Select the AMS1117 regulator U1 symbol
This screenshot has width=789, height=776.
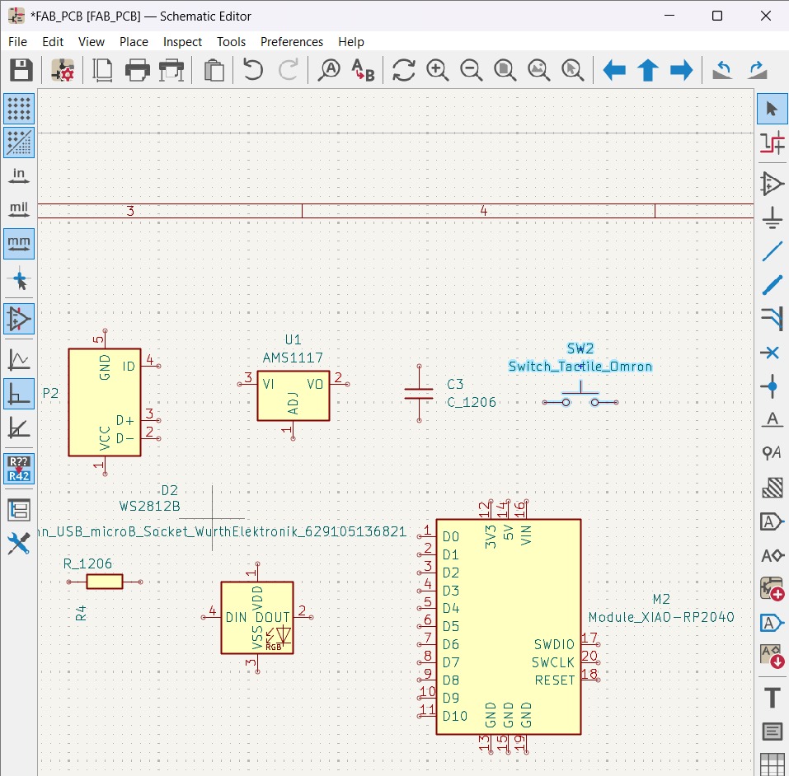294,396
